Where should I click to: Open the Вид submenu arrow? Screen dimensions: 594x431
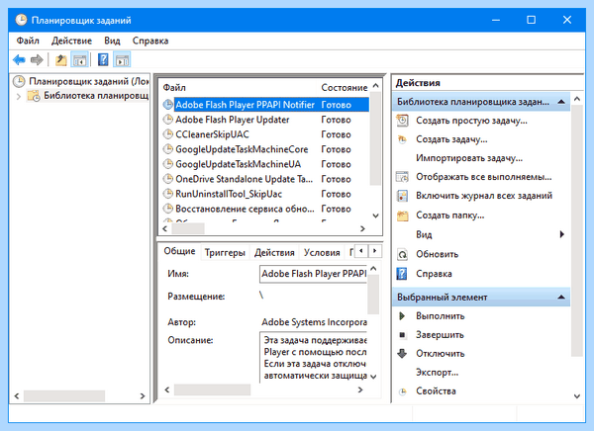pos(562,234)
